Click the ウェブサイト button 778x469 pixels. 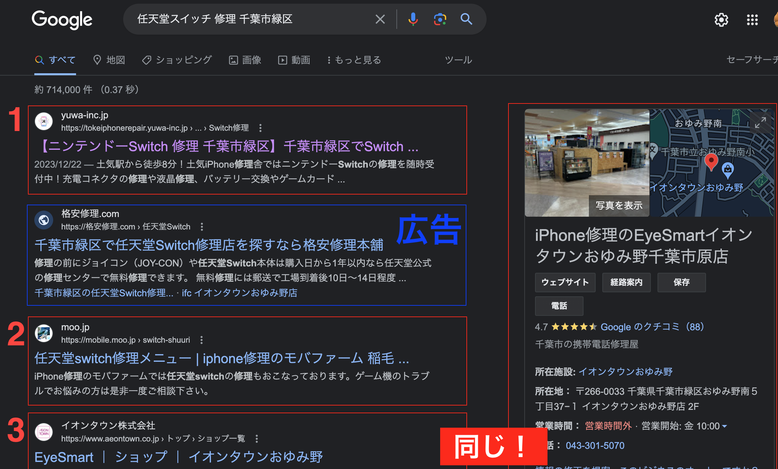565,282
